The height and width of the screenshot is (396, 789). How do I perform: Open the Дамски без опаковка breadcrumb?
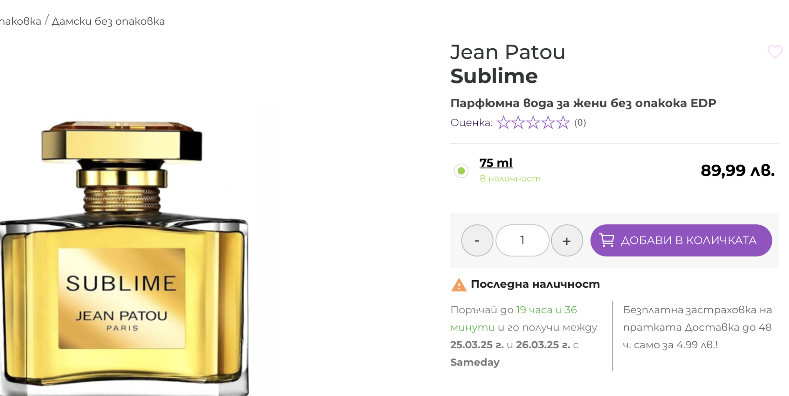pyautogui.click(x=108, y=21)
